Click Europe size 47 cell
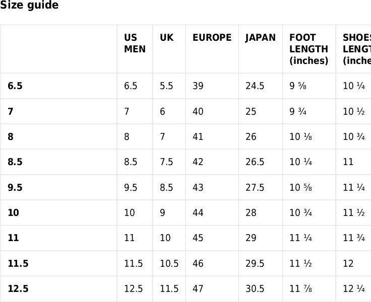Image resolution: width=371 pixels, height=302 pixels. click(x=198, y=289)
